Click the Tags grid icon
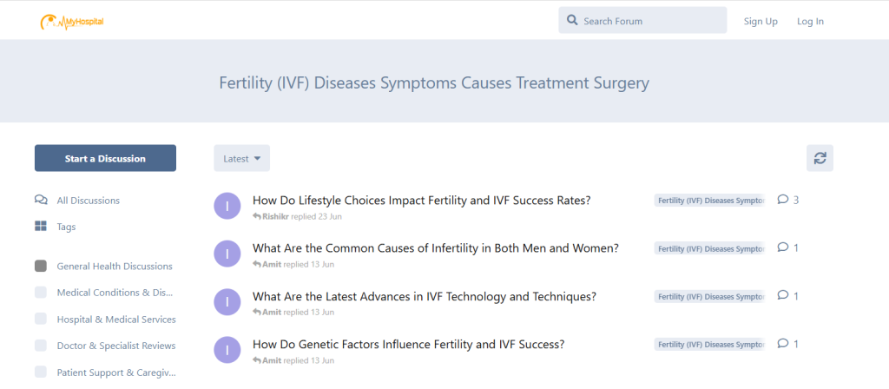Viewport: 889px width, 389px height. (x=41, y=227)
